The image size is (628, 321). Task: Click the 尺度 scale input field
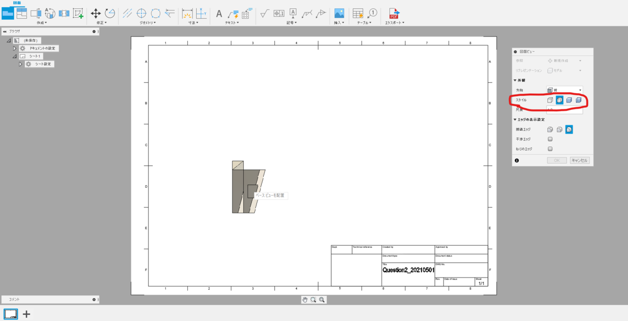click(564, 110)
